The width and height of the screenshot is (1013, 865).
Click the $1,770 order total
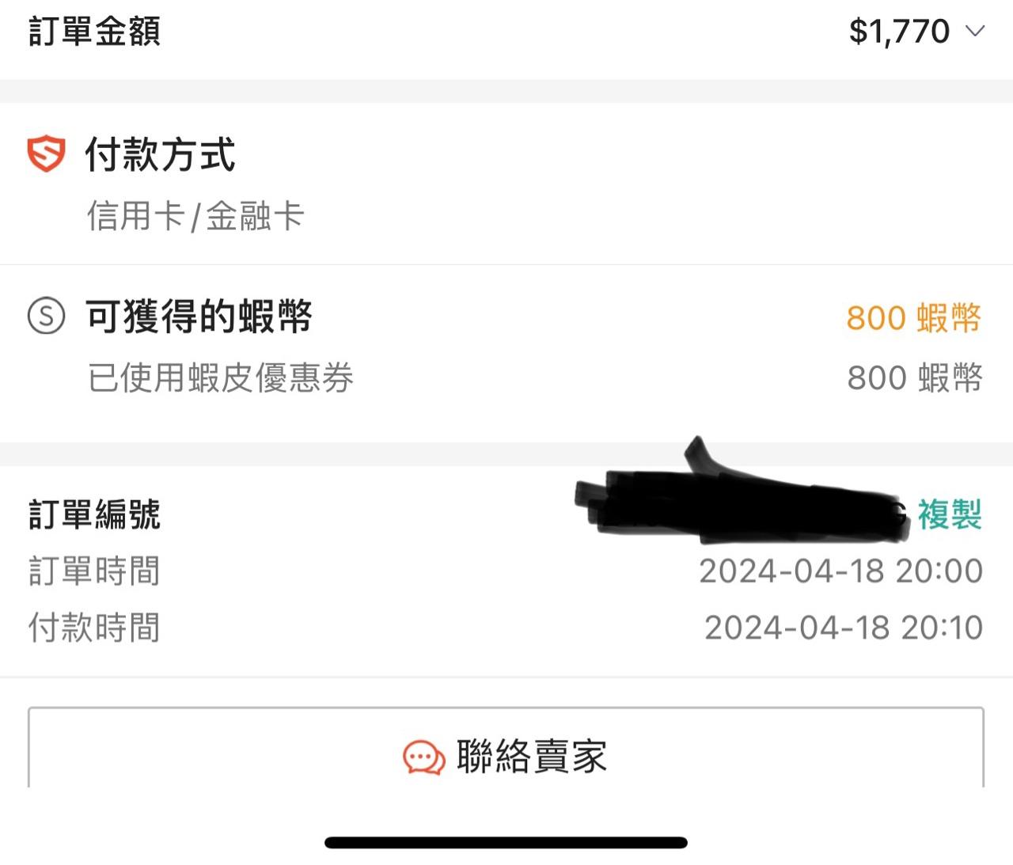pyautogui.click(x=899, y=32)
